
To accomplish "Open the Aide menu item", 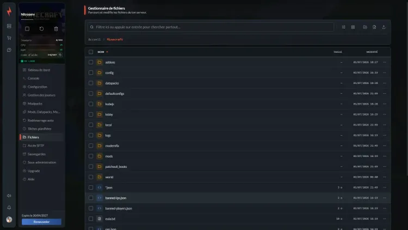I will [x=42, y=179].
